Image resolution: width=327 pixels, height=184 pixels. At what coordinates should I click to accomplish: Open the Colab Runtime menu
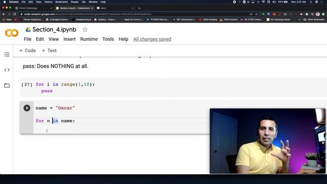coord(89,39)
